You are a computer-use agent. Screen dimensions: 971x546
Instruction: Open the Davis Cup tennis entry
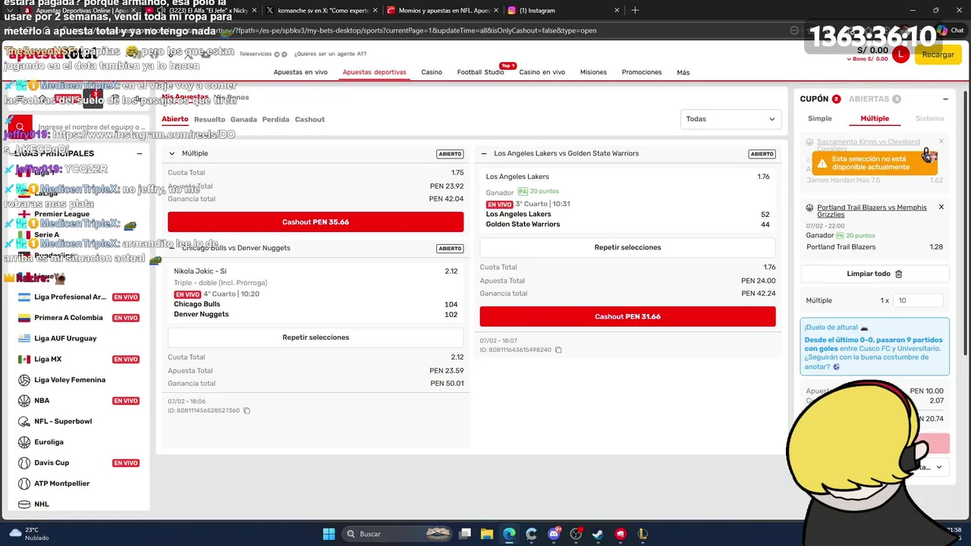(x=52, y=463)
